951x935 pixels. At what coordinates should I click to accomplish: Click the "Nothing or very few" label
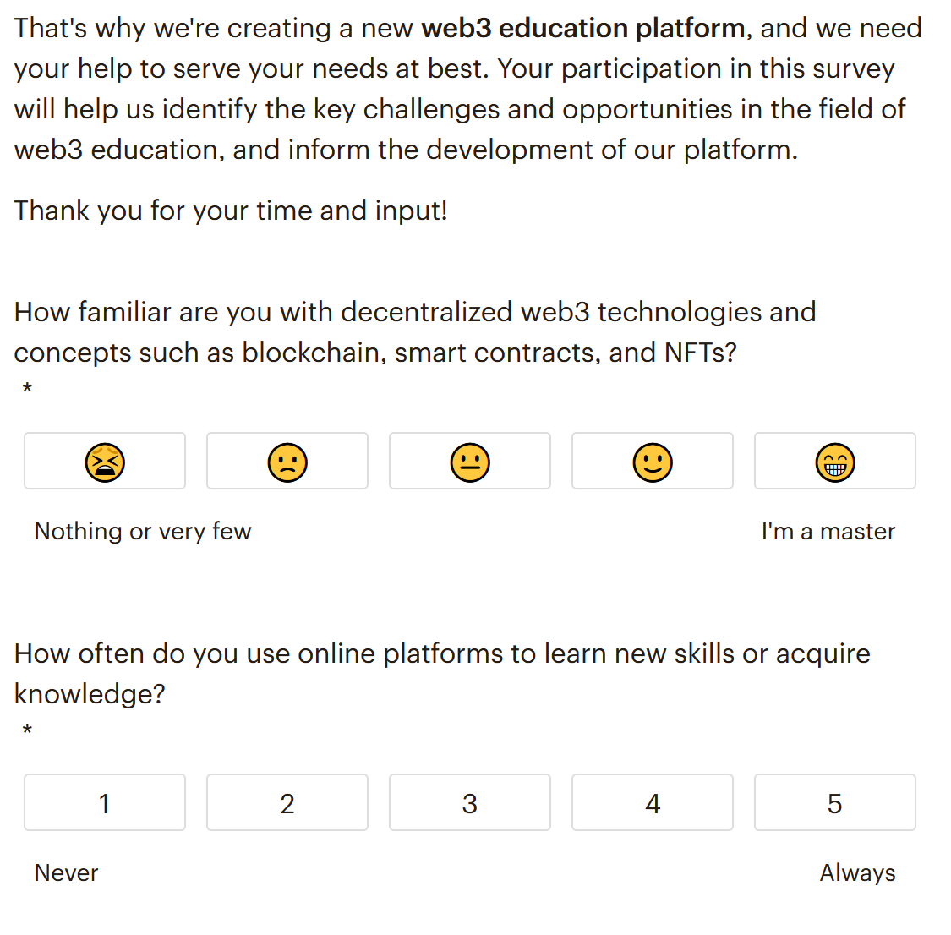coord(143,532)
